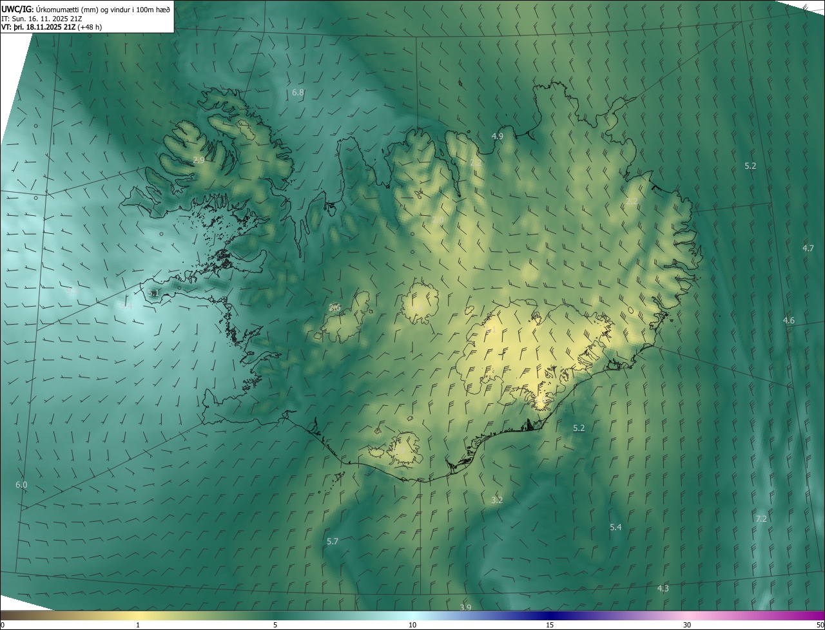Click the 2.6 value label on the map
This screenshot has height=630, width=825.
335,308
